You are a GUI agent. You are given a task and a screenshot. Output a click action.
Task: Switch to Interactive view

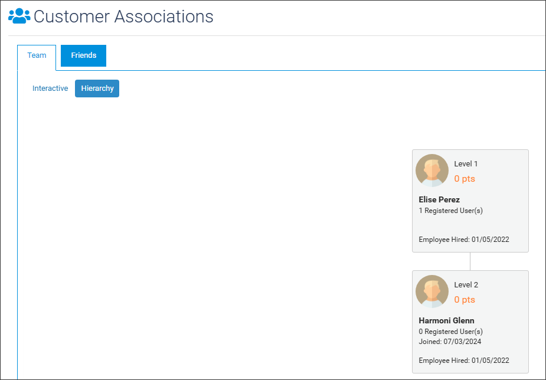[x=50, y=89]
